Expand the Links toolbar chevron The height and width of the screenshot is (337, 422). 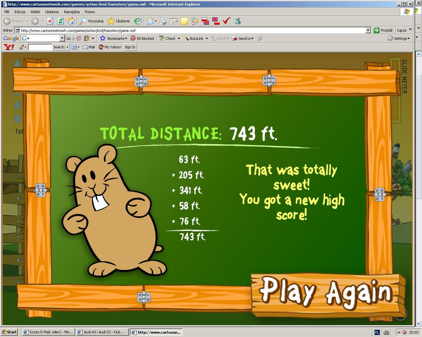410,30
